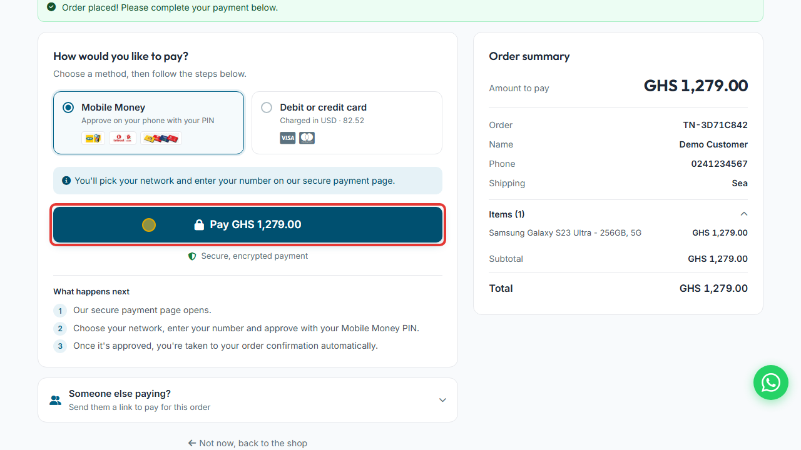
Task: Click the info icon in the blue notice
Action: coord(66,181)
